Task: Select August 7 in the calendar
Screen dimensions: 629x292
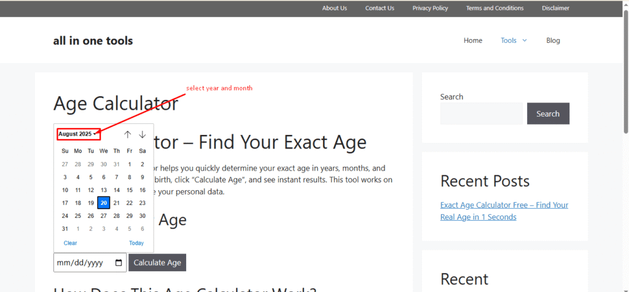Action: click(x=116, y=177)
